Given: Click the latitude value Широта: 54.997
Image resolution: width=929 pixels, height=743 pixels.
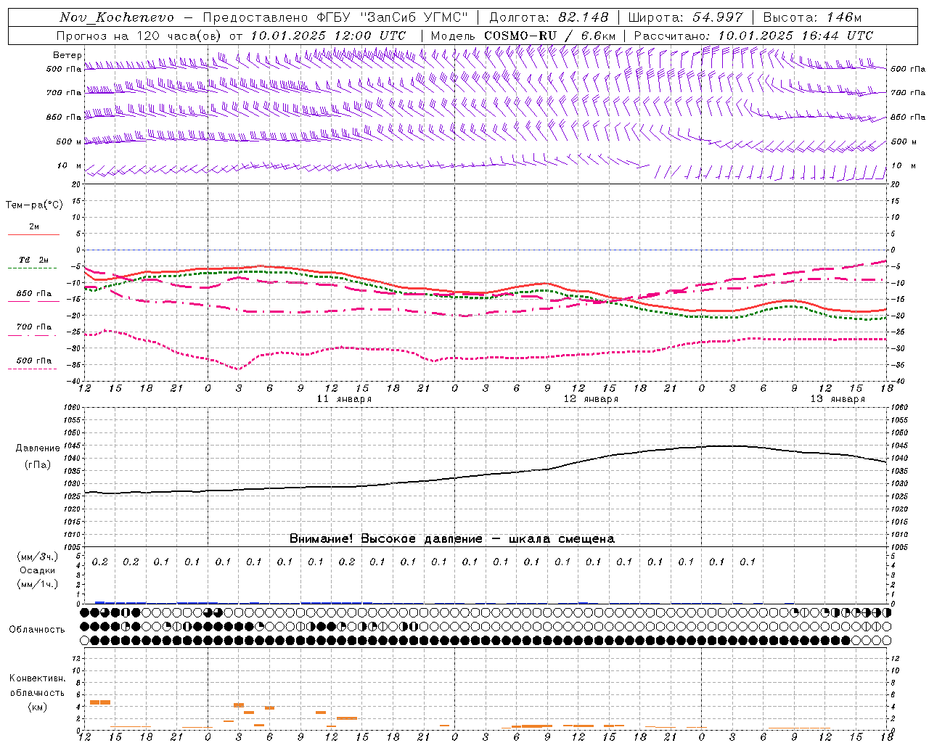Looking at the screenshot, I should point(686,17).
